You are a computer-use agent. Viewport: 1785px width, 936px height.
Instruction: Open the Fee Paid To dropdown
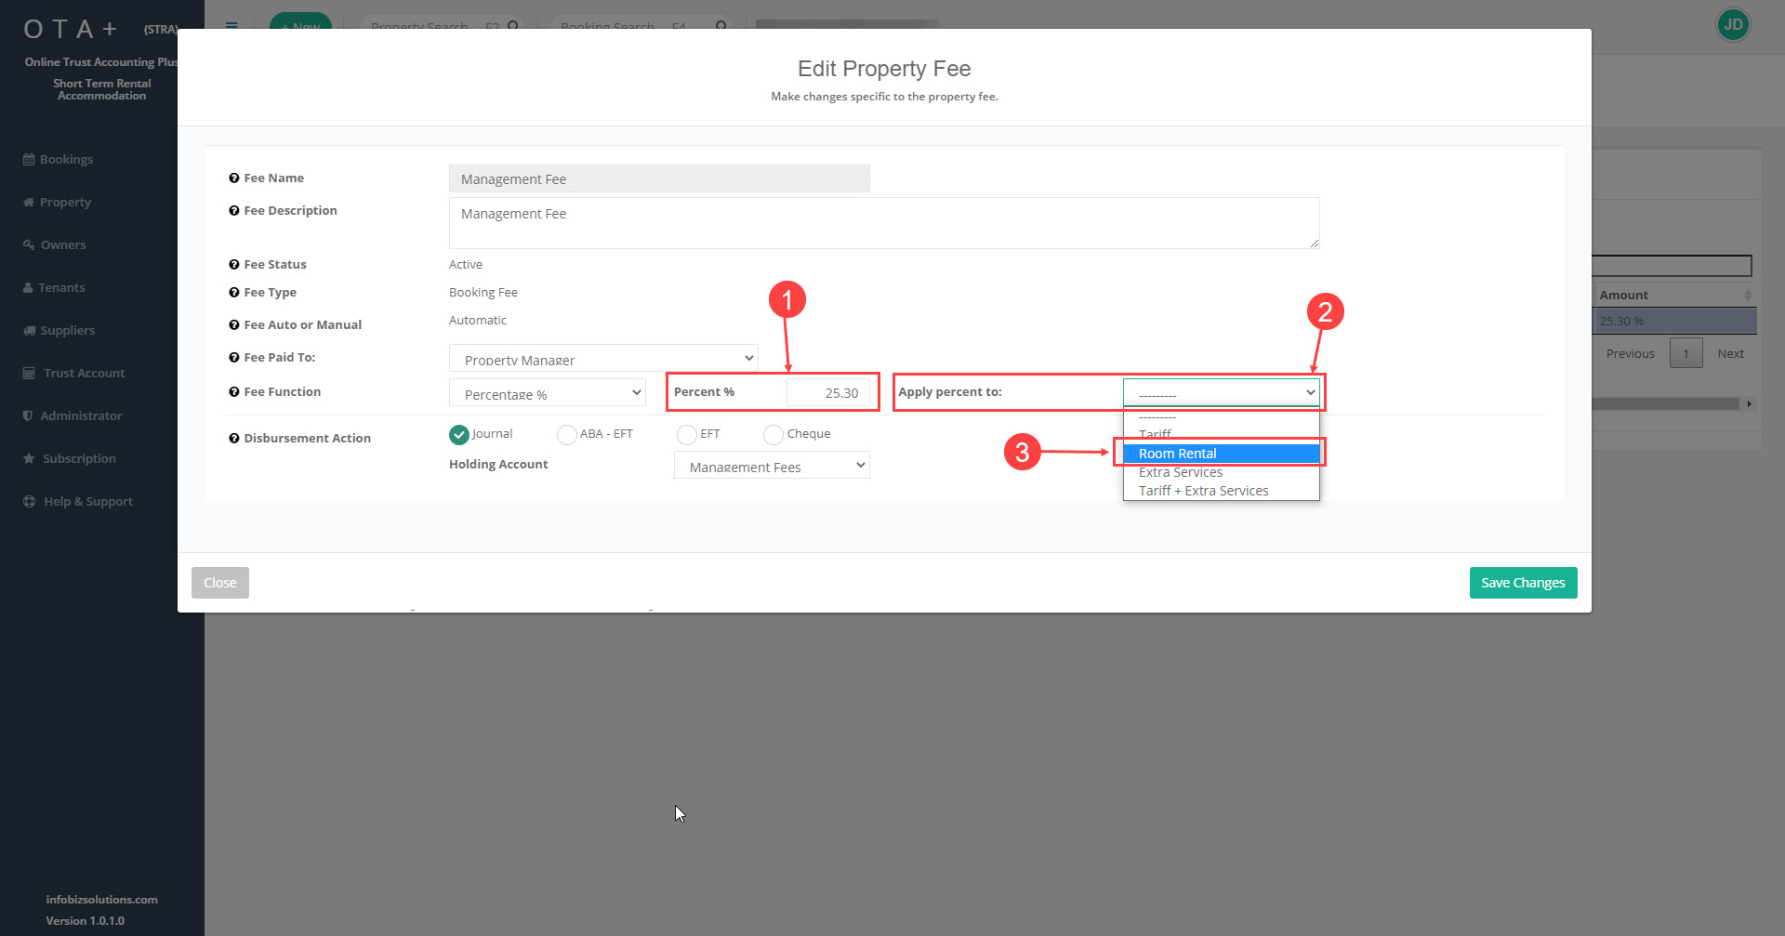pos(603,359)
